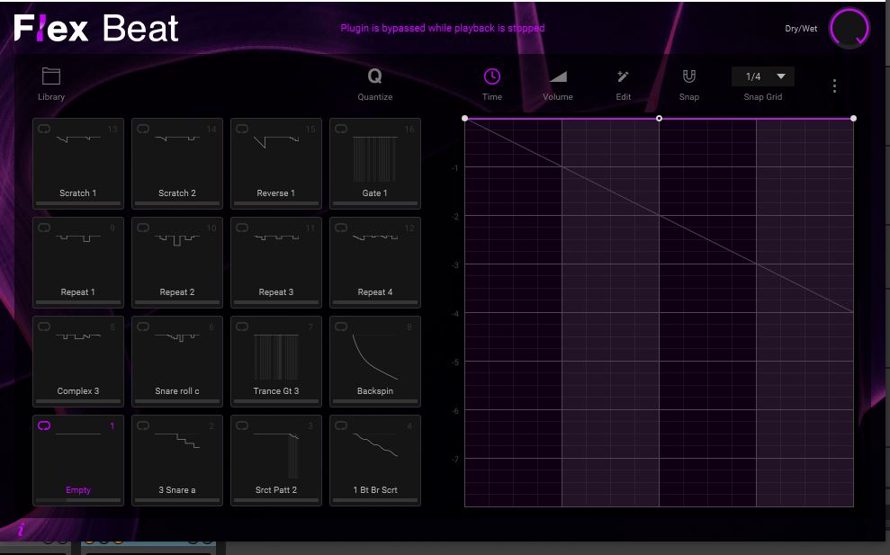Viewport: 890px width, 555px height.
Task: Click the Quantize icon
Action: tap(374, 78)
